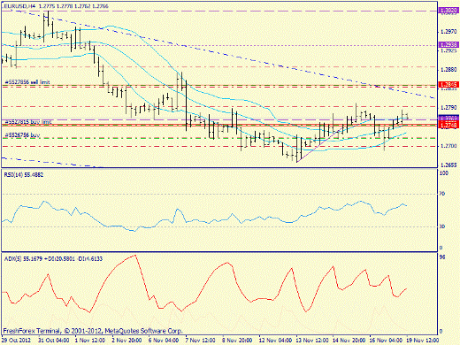The image size is (460, 345).
Task: Click the 16 Nov 04:00 date label
Action: pyautogui.click(x=386, y=340)
